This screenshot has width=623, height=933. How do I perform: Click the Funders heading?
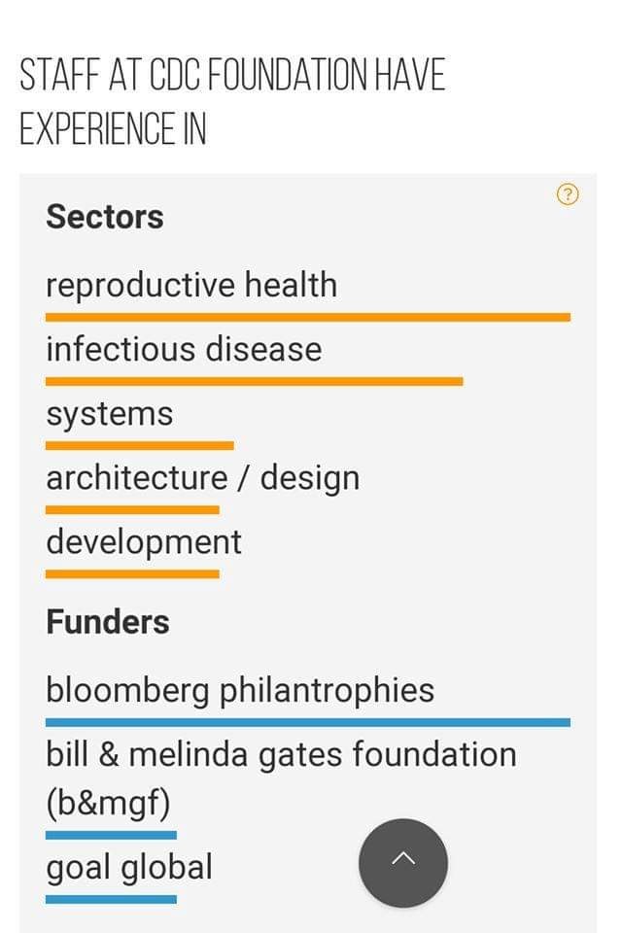[x=108, y=622]
